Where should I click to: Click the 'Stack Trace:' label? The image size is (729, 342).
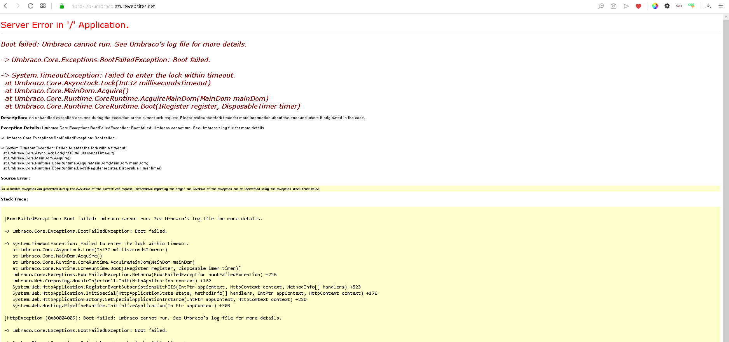pos(14,199)
